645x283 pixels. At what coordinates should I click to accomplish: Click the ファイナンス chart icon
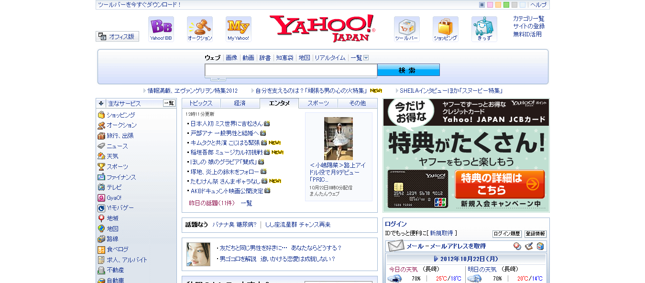tap(101, 177)
